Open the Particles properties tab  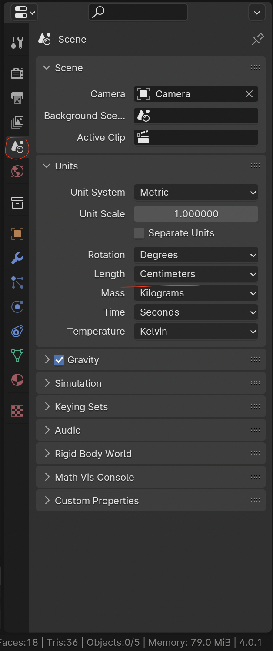coord(17,282)
